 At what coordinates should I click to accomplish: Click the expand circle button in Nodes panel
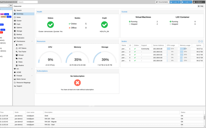[202, 41]
